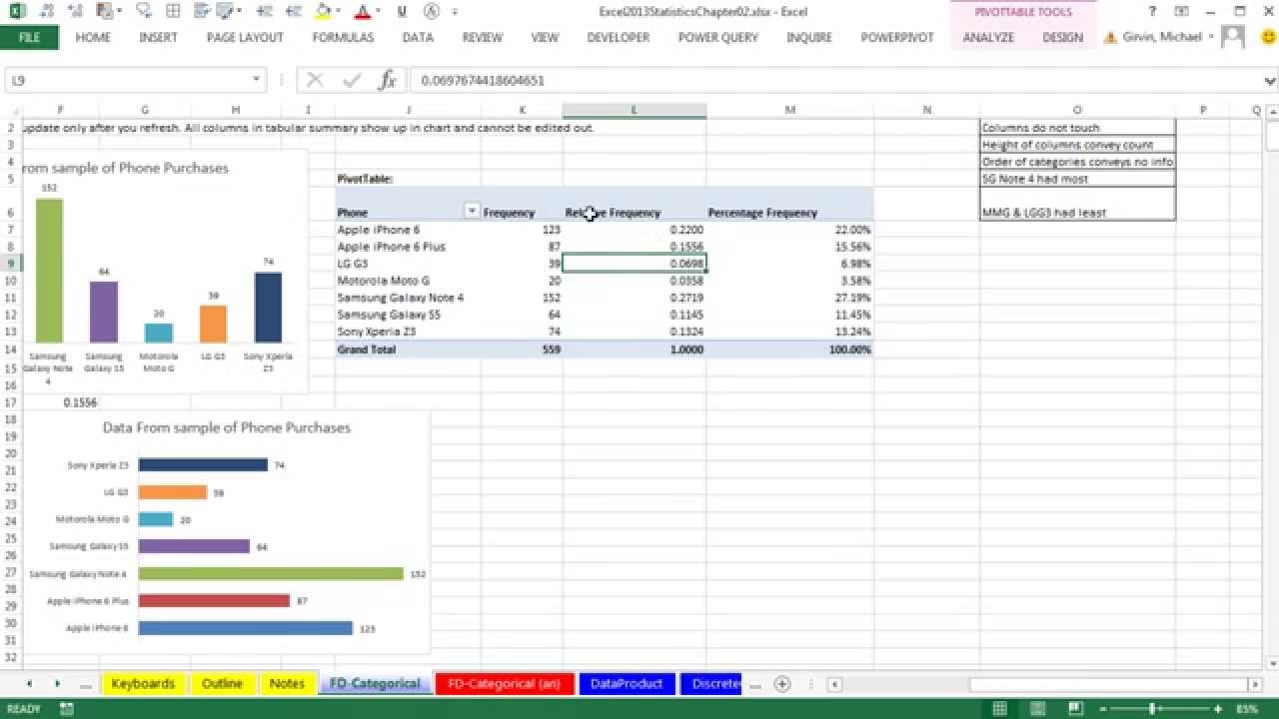Switch to the DataProduct sheet tab

[x=626, y=684]
